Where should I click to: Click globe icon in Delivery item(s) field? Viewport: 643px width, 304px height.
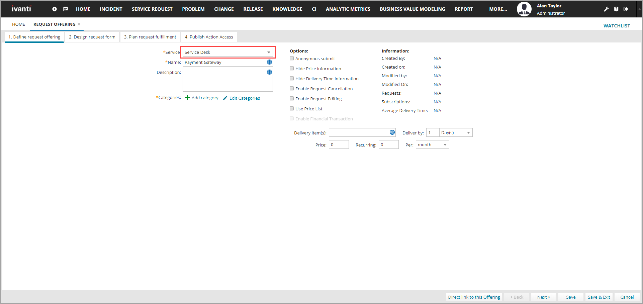[392, 132]
